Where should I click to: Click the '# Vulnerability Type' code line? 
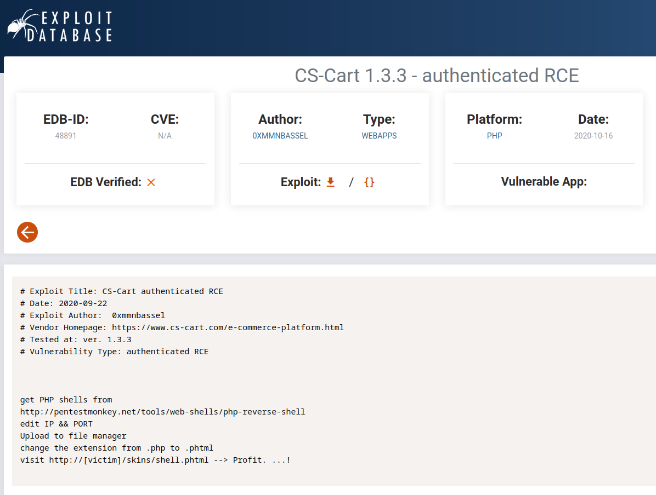pos(114,352)
